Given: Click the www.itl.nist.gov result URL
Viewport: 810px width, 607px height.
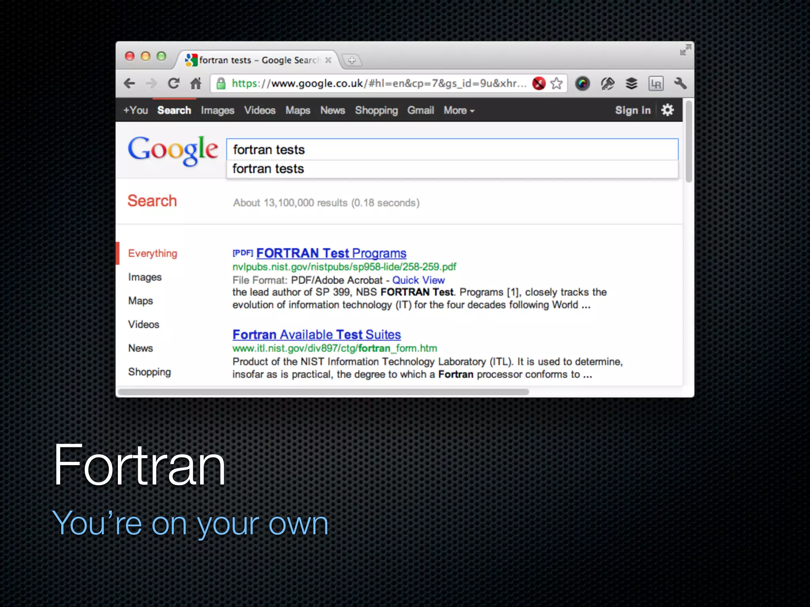Looking at the screenshot, I should [x=335, y=348].
